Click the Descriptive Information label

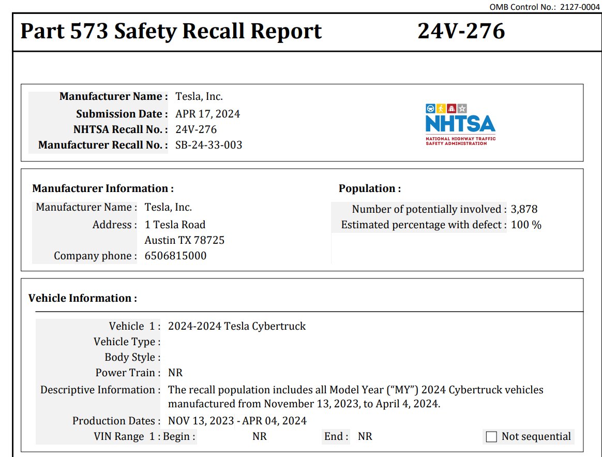click(x=100, y=390)
